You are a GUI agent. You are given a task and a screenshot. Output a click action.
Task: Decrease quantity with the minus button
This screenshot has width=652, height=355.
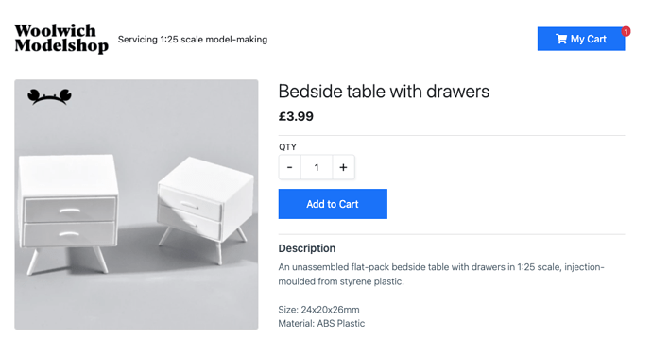pos(290,167)
